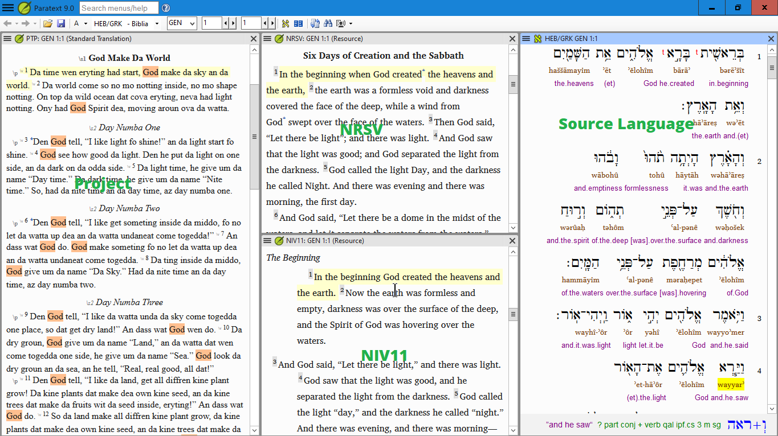Viewport: 778px width, 436px height.
Task: Open the PTP window hamburger menu
Action: pos(7,39)
